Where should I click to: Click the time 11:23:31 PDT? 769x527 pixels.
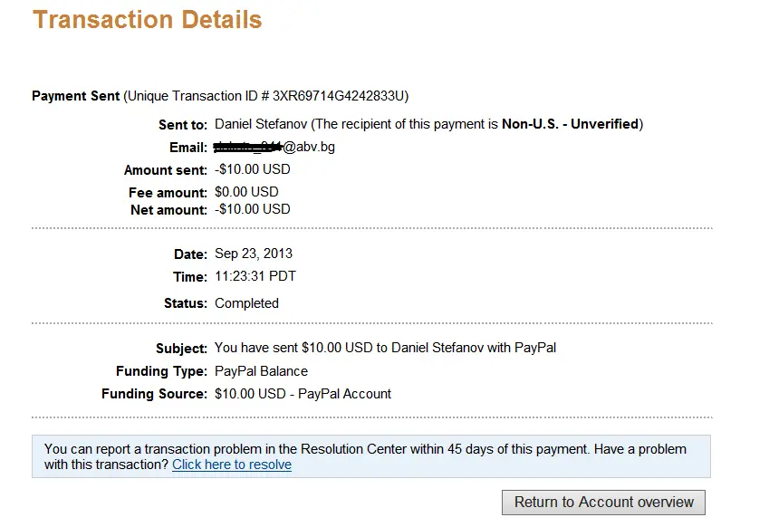pos(255,276)
